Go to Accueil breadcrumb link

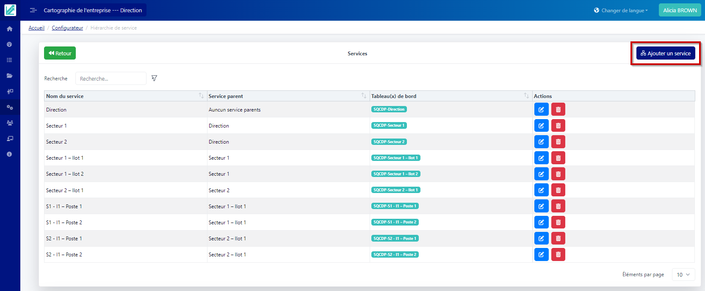tap(36, 28)
